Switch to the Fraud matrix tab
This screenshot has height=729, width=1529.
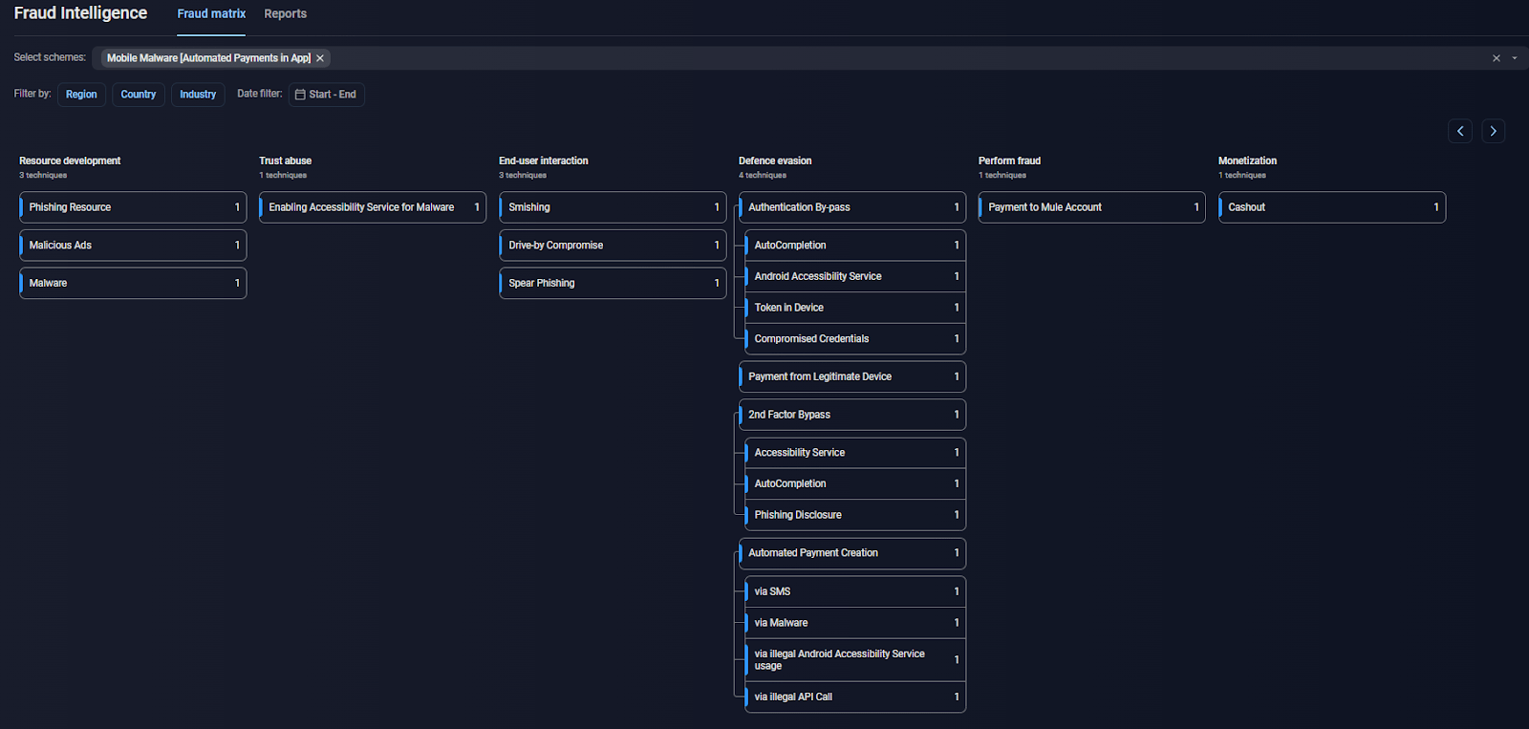click(211, 14)
